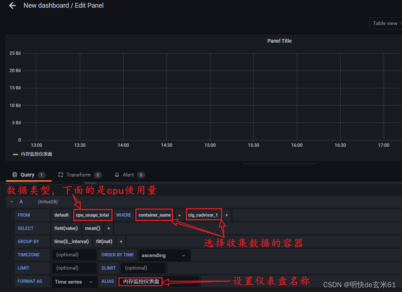Click the Query tab database icon
402x292 pixels.
click(15, 175)
